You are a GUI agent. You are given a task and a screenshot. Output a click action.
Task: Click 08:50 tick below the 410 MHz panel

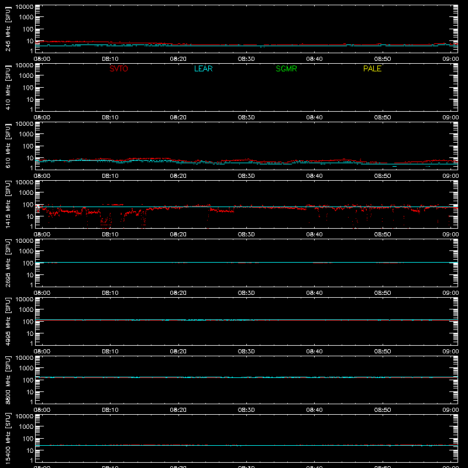[383, 118]
